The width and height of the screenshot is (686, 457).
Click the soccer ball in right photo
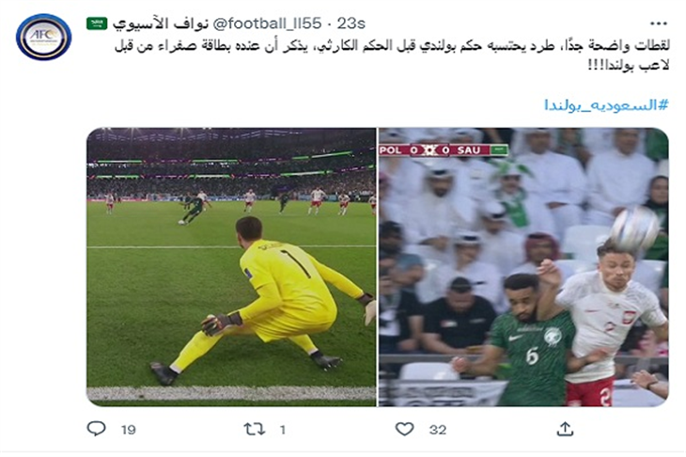click(x=635, y=228)
